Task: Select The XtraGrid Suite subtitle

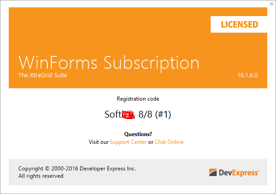Action: pos(42,75)
